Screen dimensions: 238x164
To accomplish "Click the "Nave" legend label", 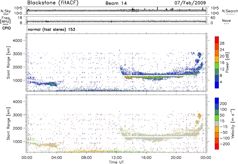I will (x=226, y=21).
